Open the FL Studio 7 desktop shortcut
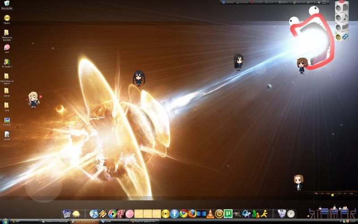The height and width of the screenshot is (224, 358). click(x=7, y=62)
